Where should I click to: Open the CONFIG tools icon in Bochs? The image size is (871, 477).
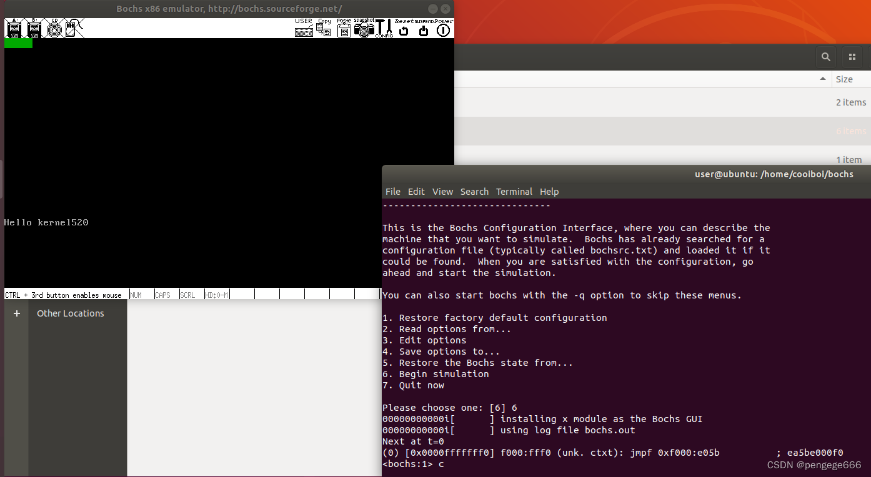tap(384, 28)
